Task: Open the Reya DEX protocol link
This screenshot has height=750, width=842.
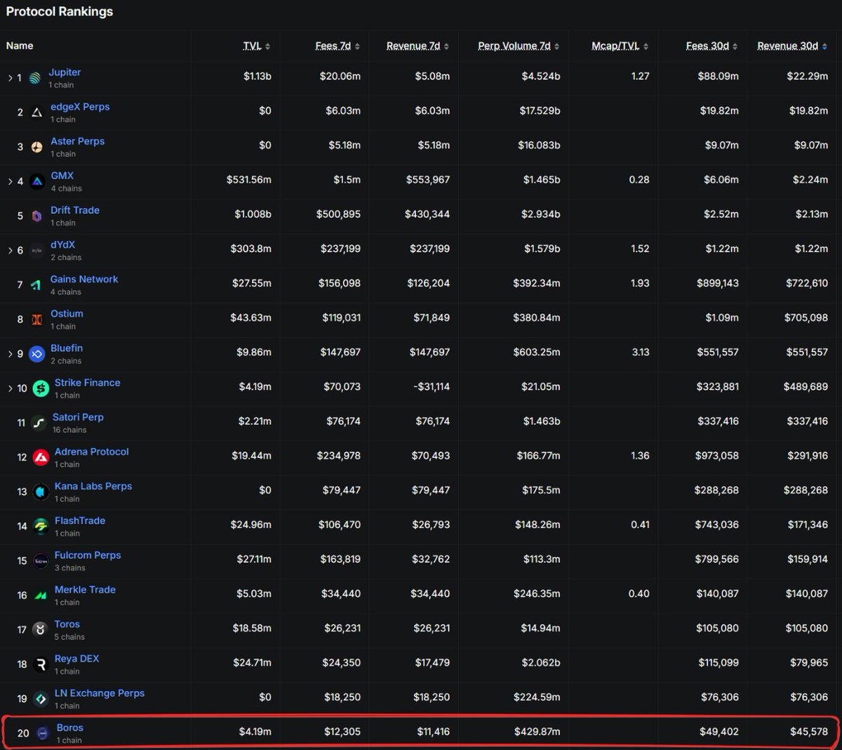Action: pos(77,658)
